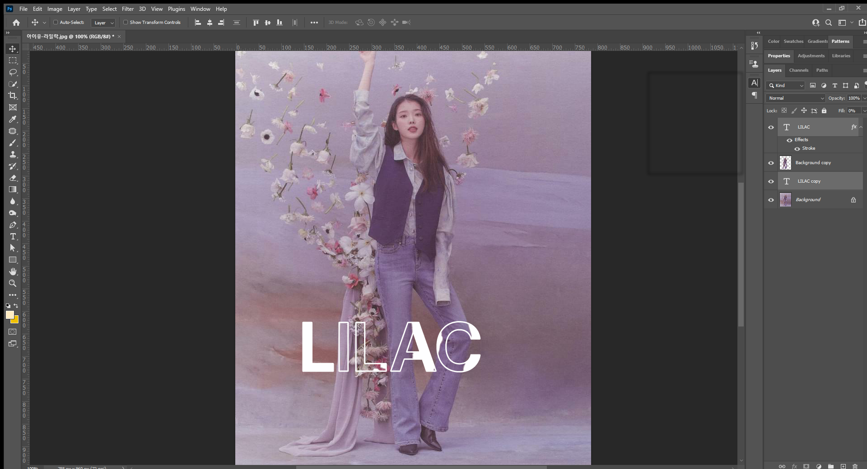867x469 pixels.
Task: Expand the Move tool preset picker
Action: [x=44, y=23]
